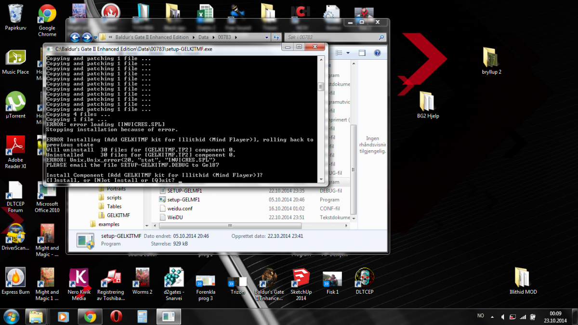The width and height of the screenshot is (578, 325).
Task: Click the console title bar system icon
Action: (x=50, y=48)
